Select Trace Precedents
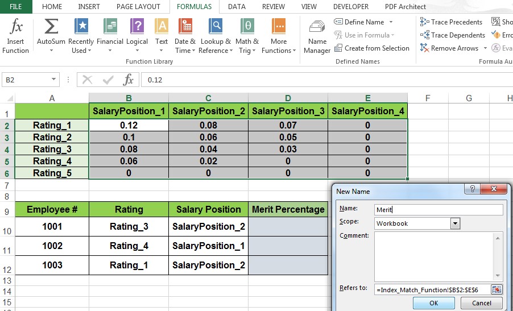 point(452,22)
